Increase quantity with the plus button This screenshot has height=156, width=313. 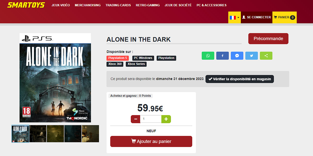tap(166, 119)
